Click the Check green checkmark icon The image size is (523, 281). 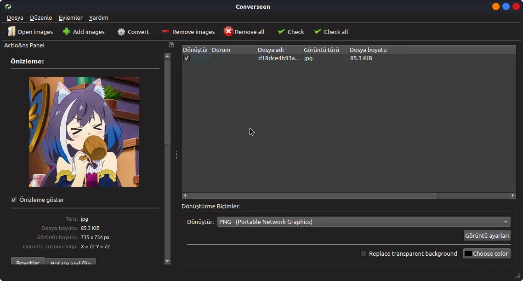coord(281,31)
